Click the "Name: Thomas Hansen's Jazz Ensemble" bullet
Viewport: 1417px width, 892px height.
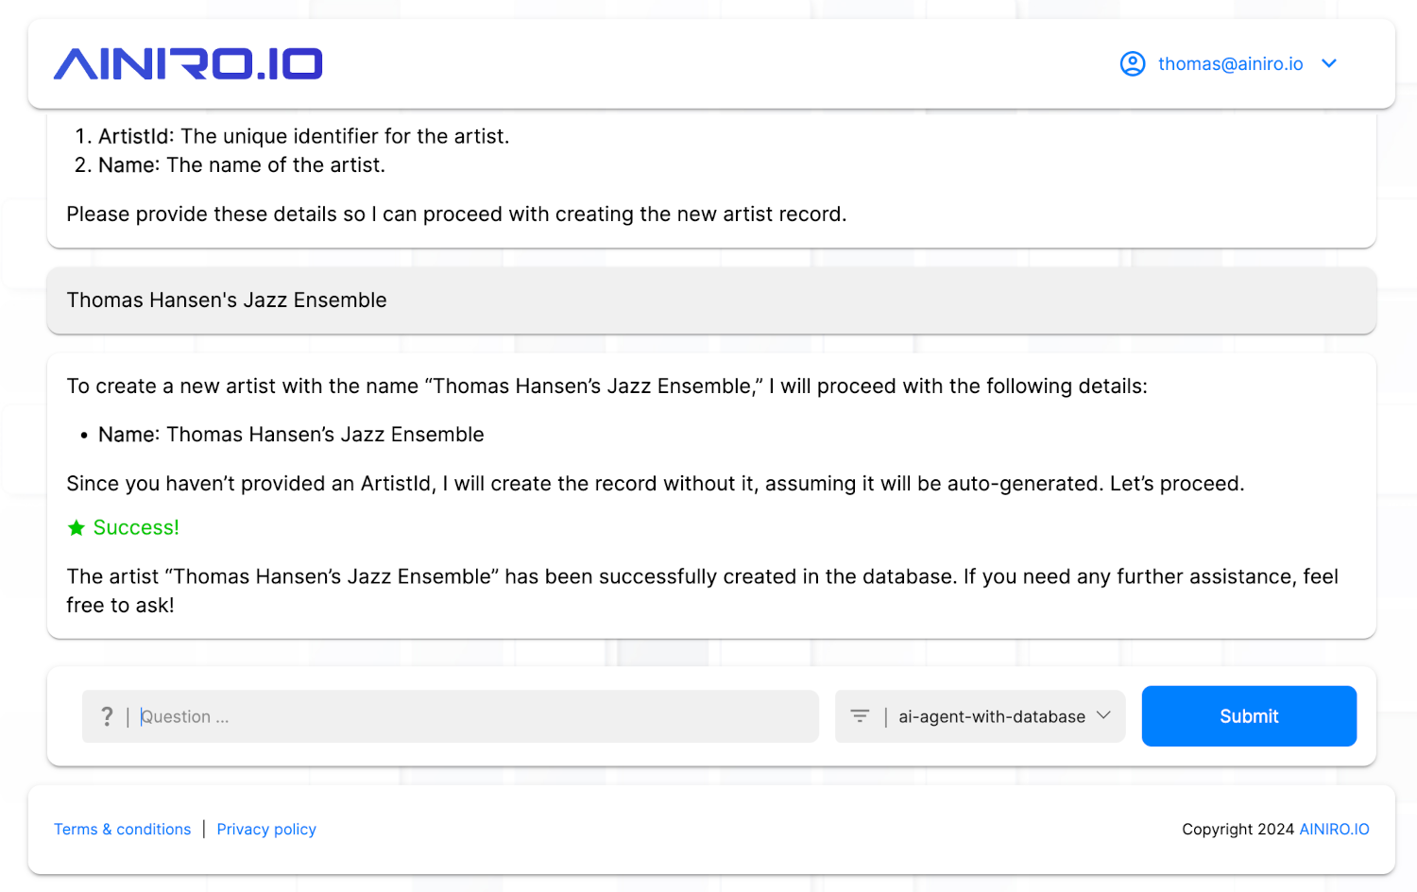tap(291, 435)
